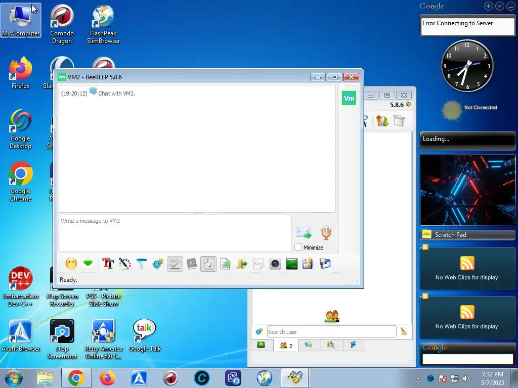Click the green down-arrow emoticon icon
518x388 pixels.
click(88, 264)
